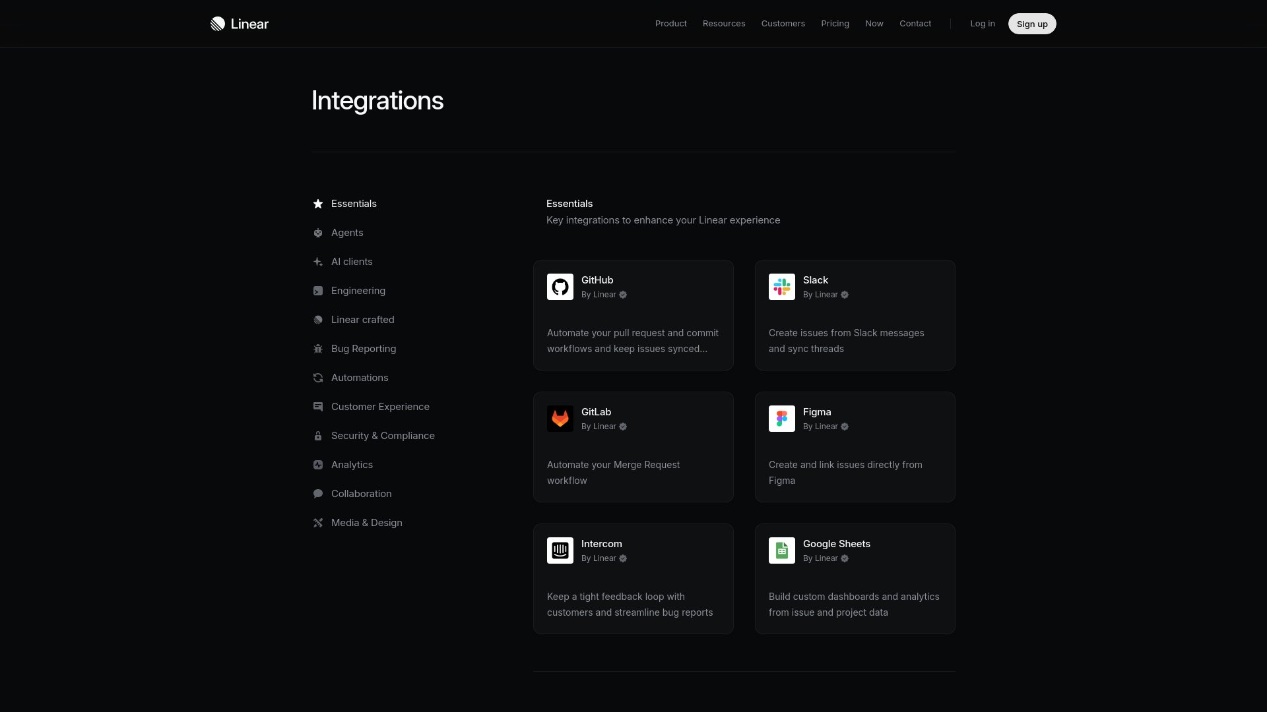This screenshot has width=1267, height=712.
Task: Click verified badge on the GitLab card
Action: point(623,427)
